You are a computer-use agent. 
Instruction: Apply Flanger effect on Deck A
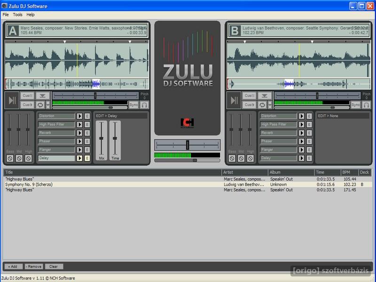79,149
